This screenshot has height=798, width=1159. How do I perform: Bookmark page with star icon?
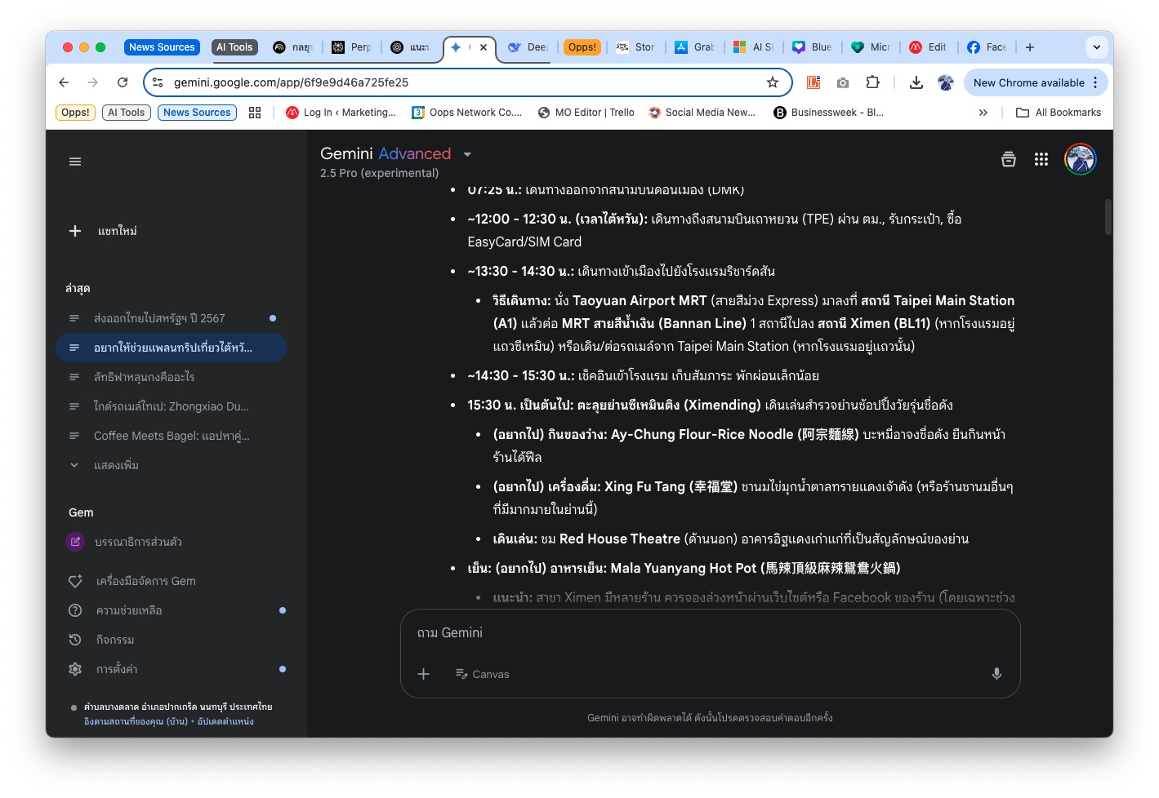(x=772, y=82)
